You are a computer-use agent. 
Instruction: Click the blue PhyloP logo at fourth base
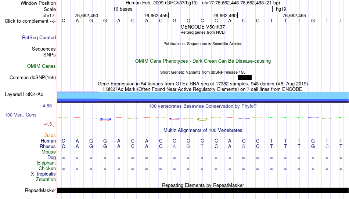coord(105,119)
